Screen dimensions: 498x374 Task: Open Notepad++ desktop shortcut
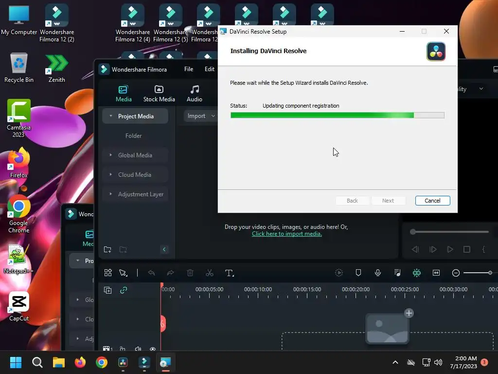pyautogui.click(x=18, y=259)
